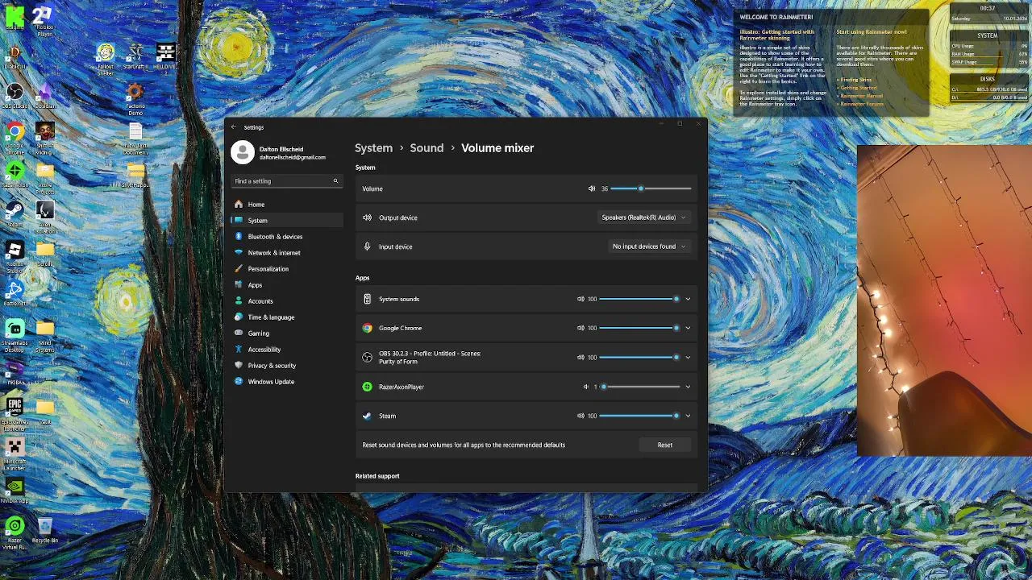Open Finding Skins link in Rainmeter
This screenshot has width=1032, height=580.
point(855,80)
